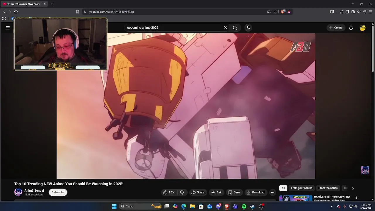
Task: Show hidden system tray icons
Action: pyautogui.click(x=332, y=206)
